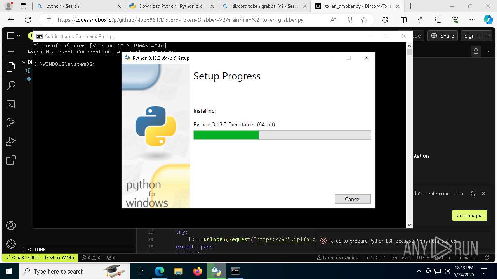Screen dimensions: 497x279
Task: Click Ln 1, Col 1 status entry
Action: pos(375,257)
